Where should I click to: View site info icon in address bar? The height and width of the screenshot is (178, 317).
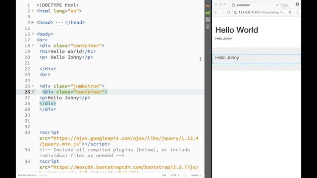[x=236, y=12]
